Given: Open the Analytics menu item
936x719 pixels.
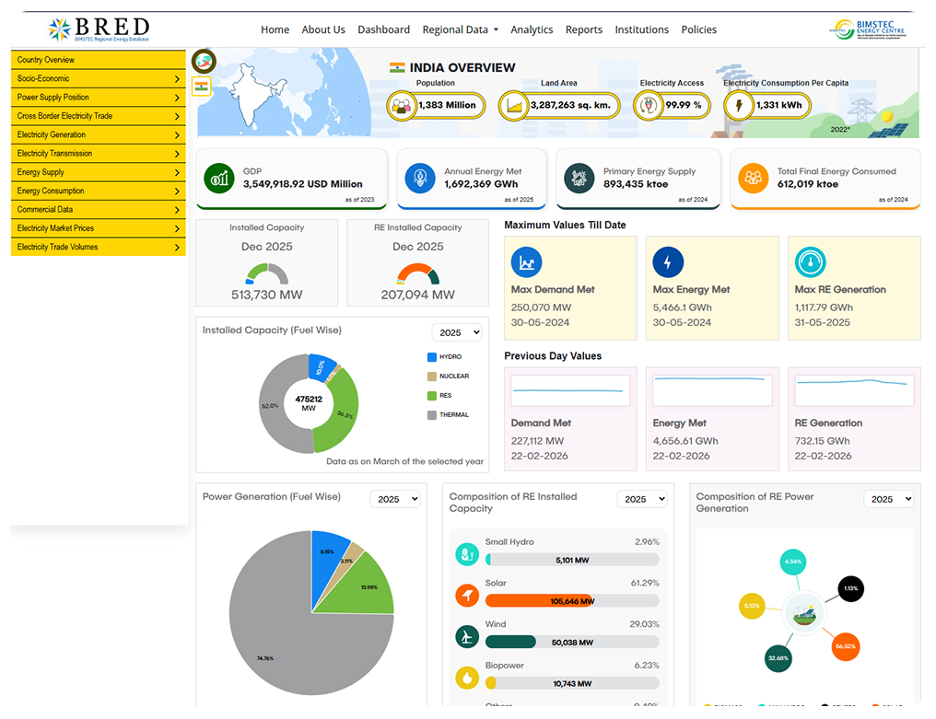Looking at the screenshot, I should pos(532,29).
